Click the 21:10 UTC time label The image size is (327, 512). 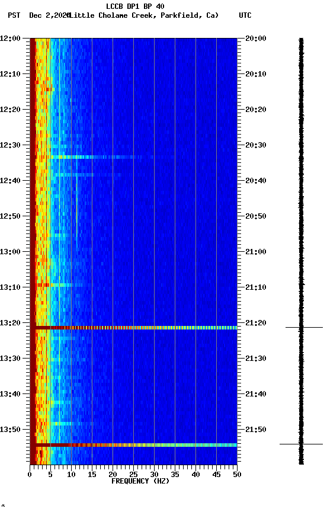click(256, 287)
